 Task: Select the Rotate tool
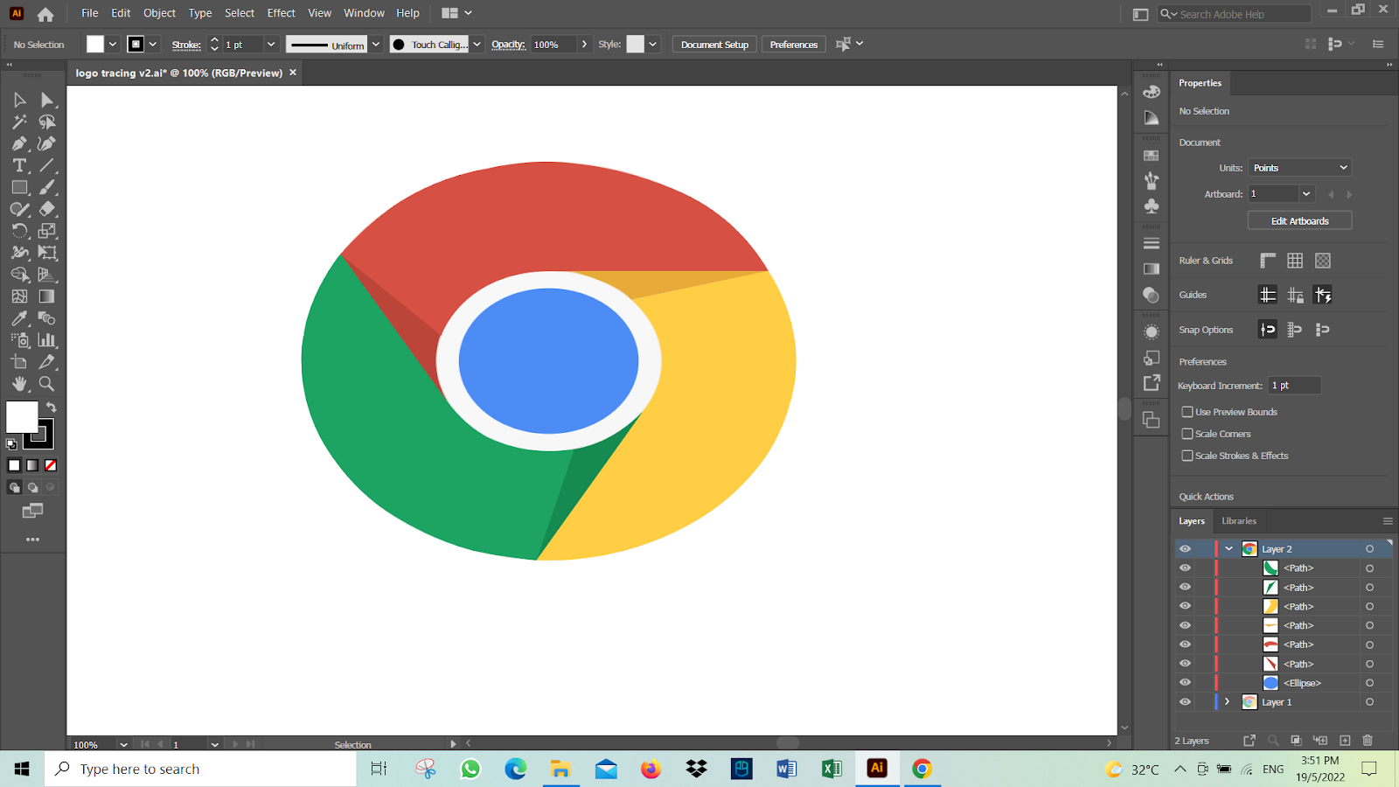pyautogui.click(x=19, y=231)
